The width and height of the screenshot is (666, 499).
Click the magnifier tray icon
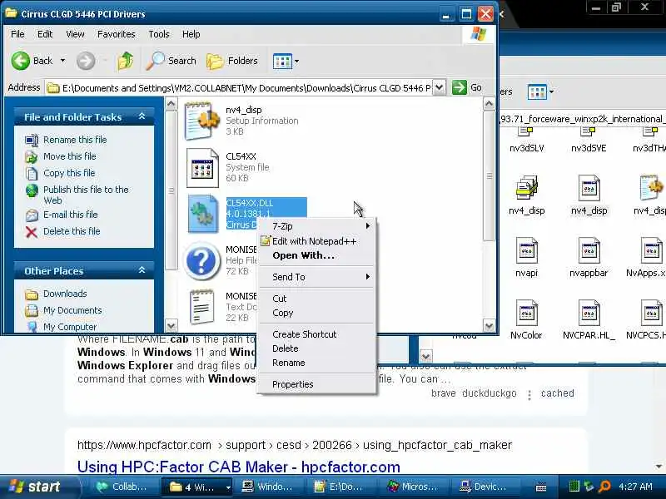pyautogui.click(x=604, y=487)
